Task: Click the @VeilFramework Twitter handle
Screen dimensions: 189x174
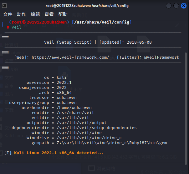Action: click(161, 57)
